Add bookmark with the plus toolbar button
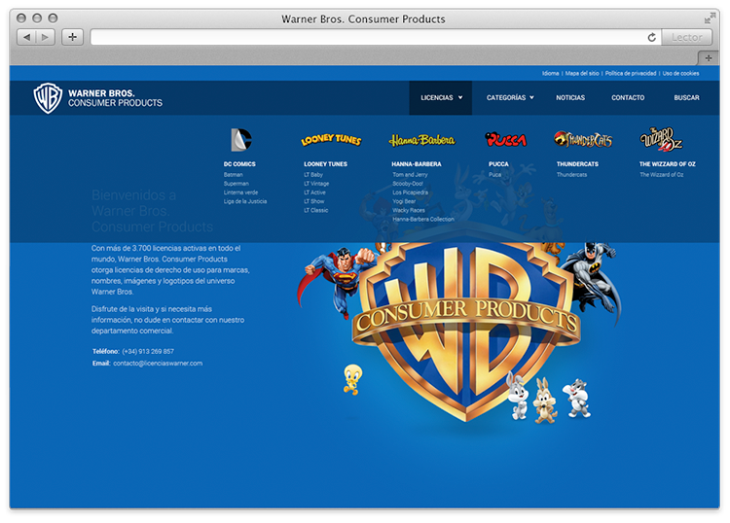 tap(73, 37)
